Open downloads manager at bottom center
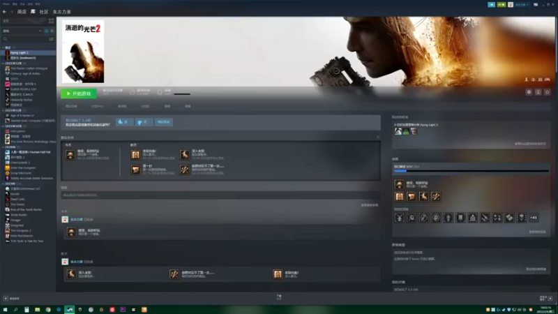This screenshot has width=558, height=314. 279,297
